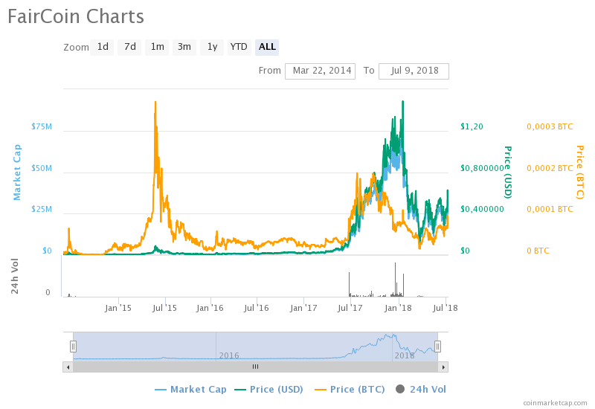Grab the navigator left range handle

73,347
